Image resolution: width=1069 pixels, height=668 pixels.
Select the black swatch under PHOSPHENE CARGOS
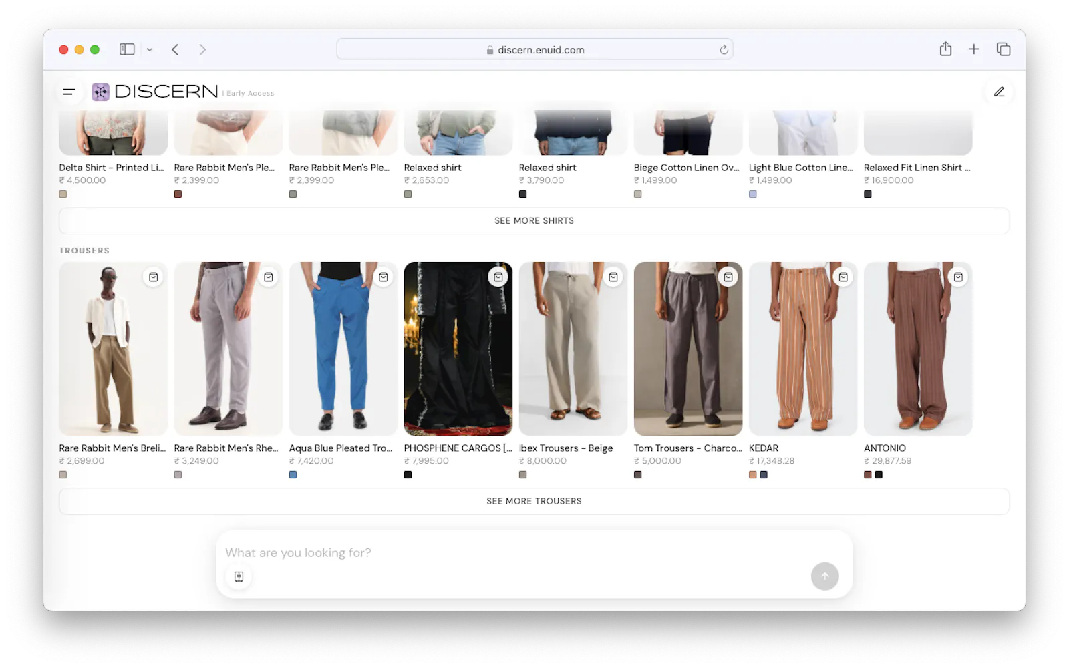pyautogui.click(x=408, y=475)
